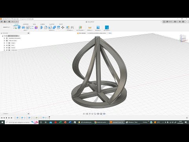Viewport: 189px width, 142px height.
Task: Select the Move/Copy cross-arrows tool
Action: click(63, 27)
